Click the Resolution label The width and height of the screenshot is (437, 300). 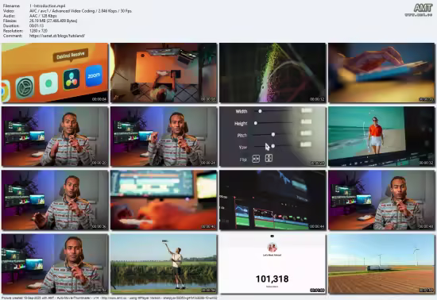tap(13, 31)
